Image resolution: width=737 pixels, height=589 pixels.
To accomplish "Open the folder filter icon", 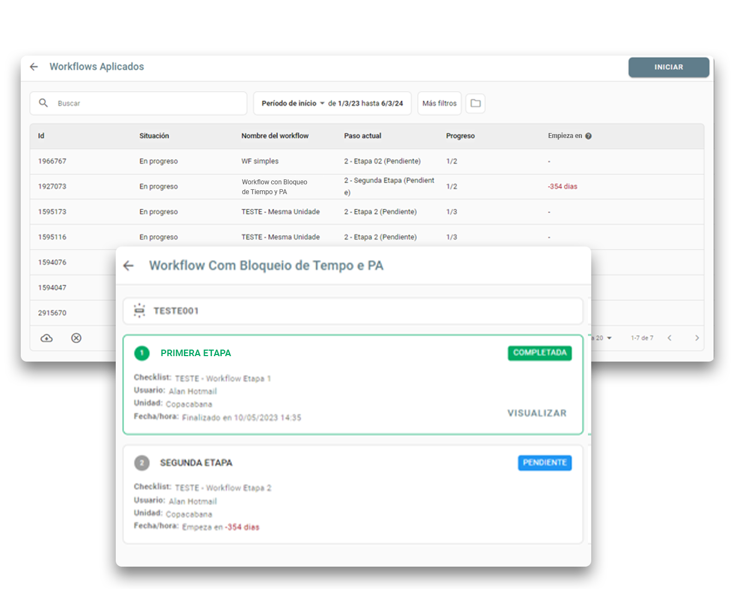I will 476,103.
